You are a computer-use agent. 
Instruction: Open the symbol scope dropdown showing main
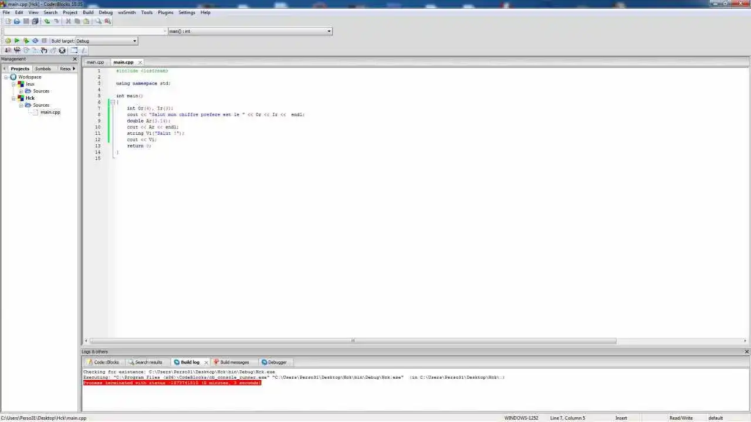(x=329, y=31)
